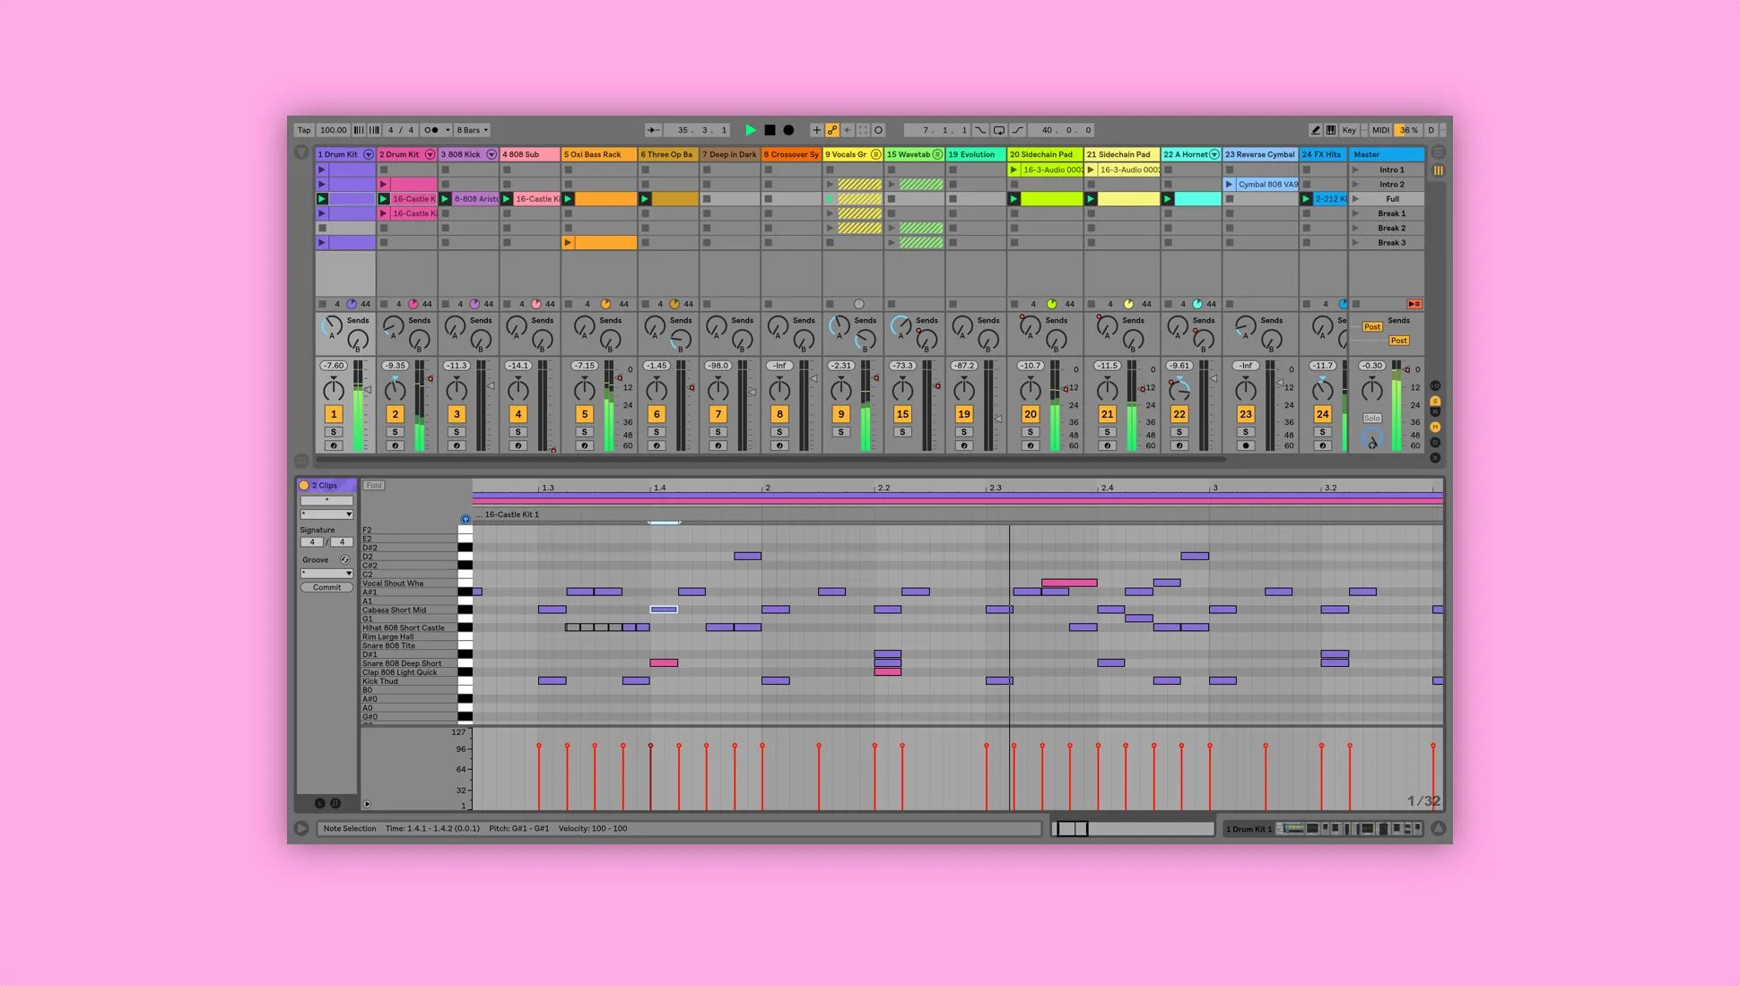Image resolution: width=1740 pixels, height=986 pixels.
Task: Arm track 23 Reverse Cymbal for recording
Action: point(1245,445)
